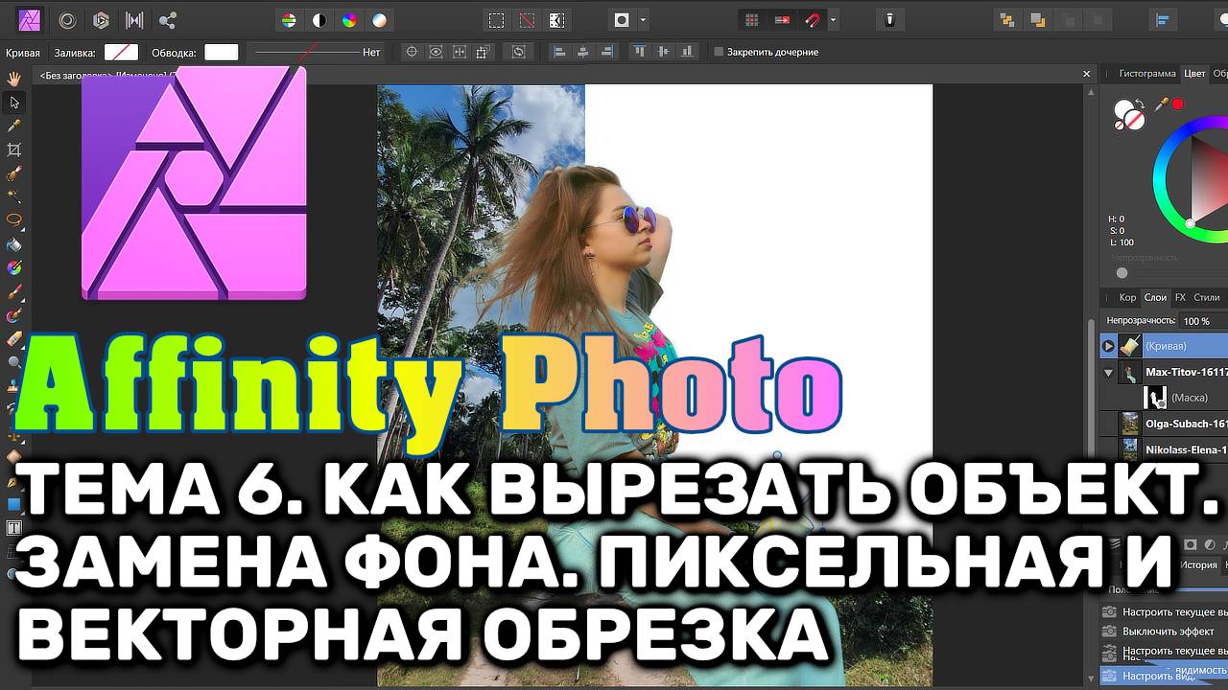The image size is (1228, 690).
Task: Toggle the Snapping magnet icon
Action: pyautogui.click(x=813, y=20)
